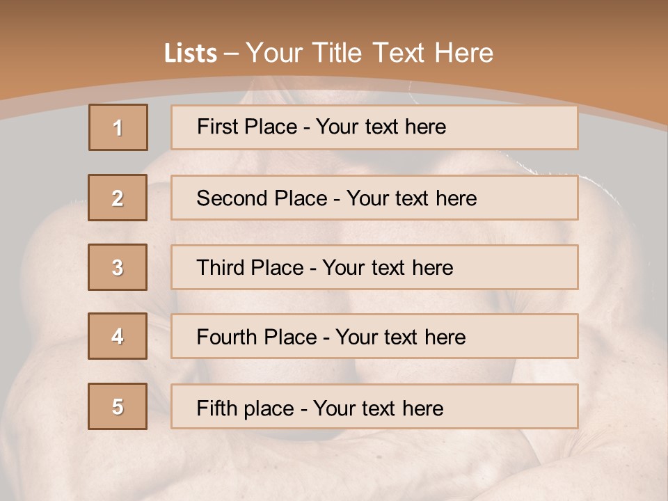Click "Your text here" in Fifth place row
The image size is (668, 501).
(x=378, y=408)
